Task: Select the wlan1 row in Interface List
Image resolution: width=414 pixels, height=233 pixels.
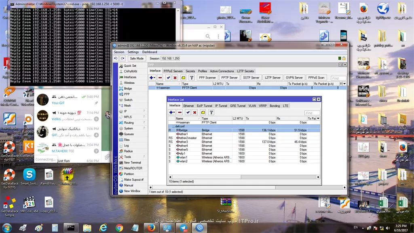Action: point(244,157)
